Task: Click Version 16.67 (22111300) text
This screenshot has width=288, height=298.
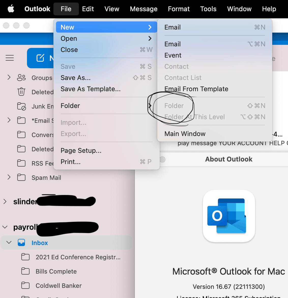Action: click(229, 286)
